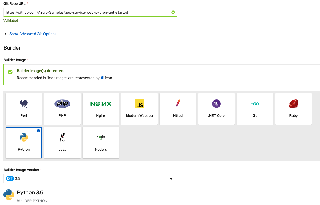Open Show Advanced Git Options link
Image resolution: width=320 pixels, height=205 pixels.
click(x=33, y=34)
